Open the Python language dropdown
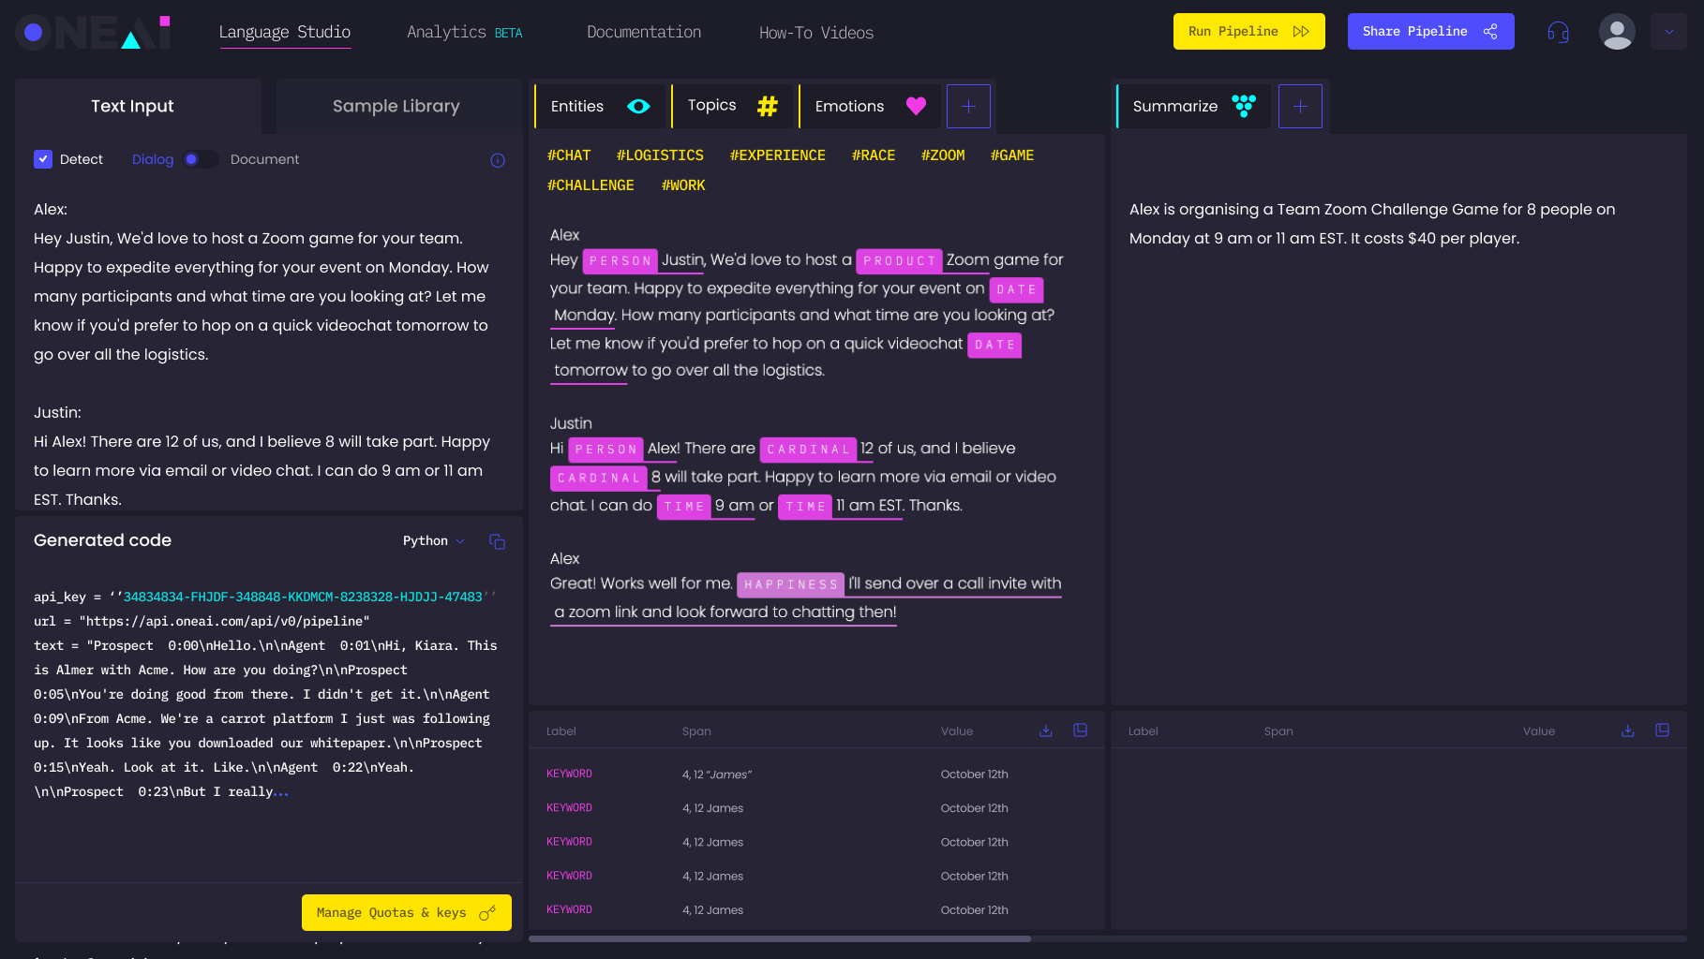Screen dimensions: 1704x959 tap(433, 541)
